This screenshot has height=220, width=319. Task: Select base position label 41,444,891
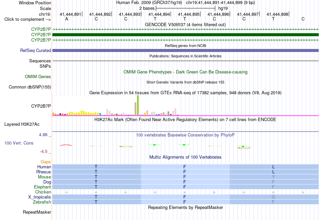(x=70, y=14)
